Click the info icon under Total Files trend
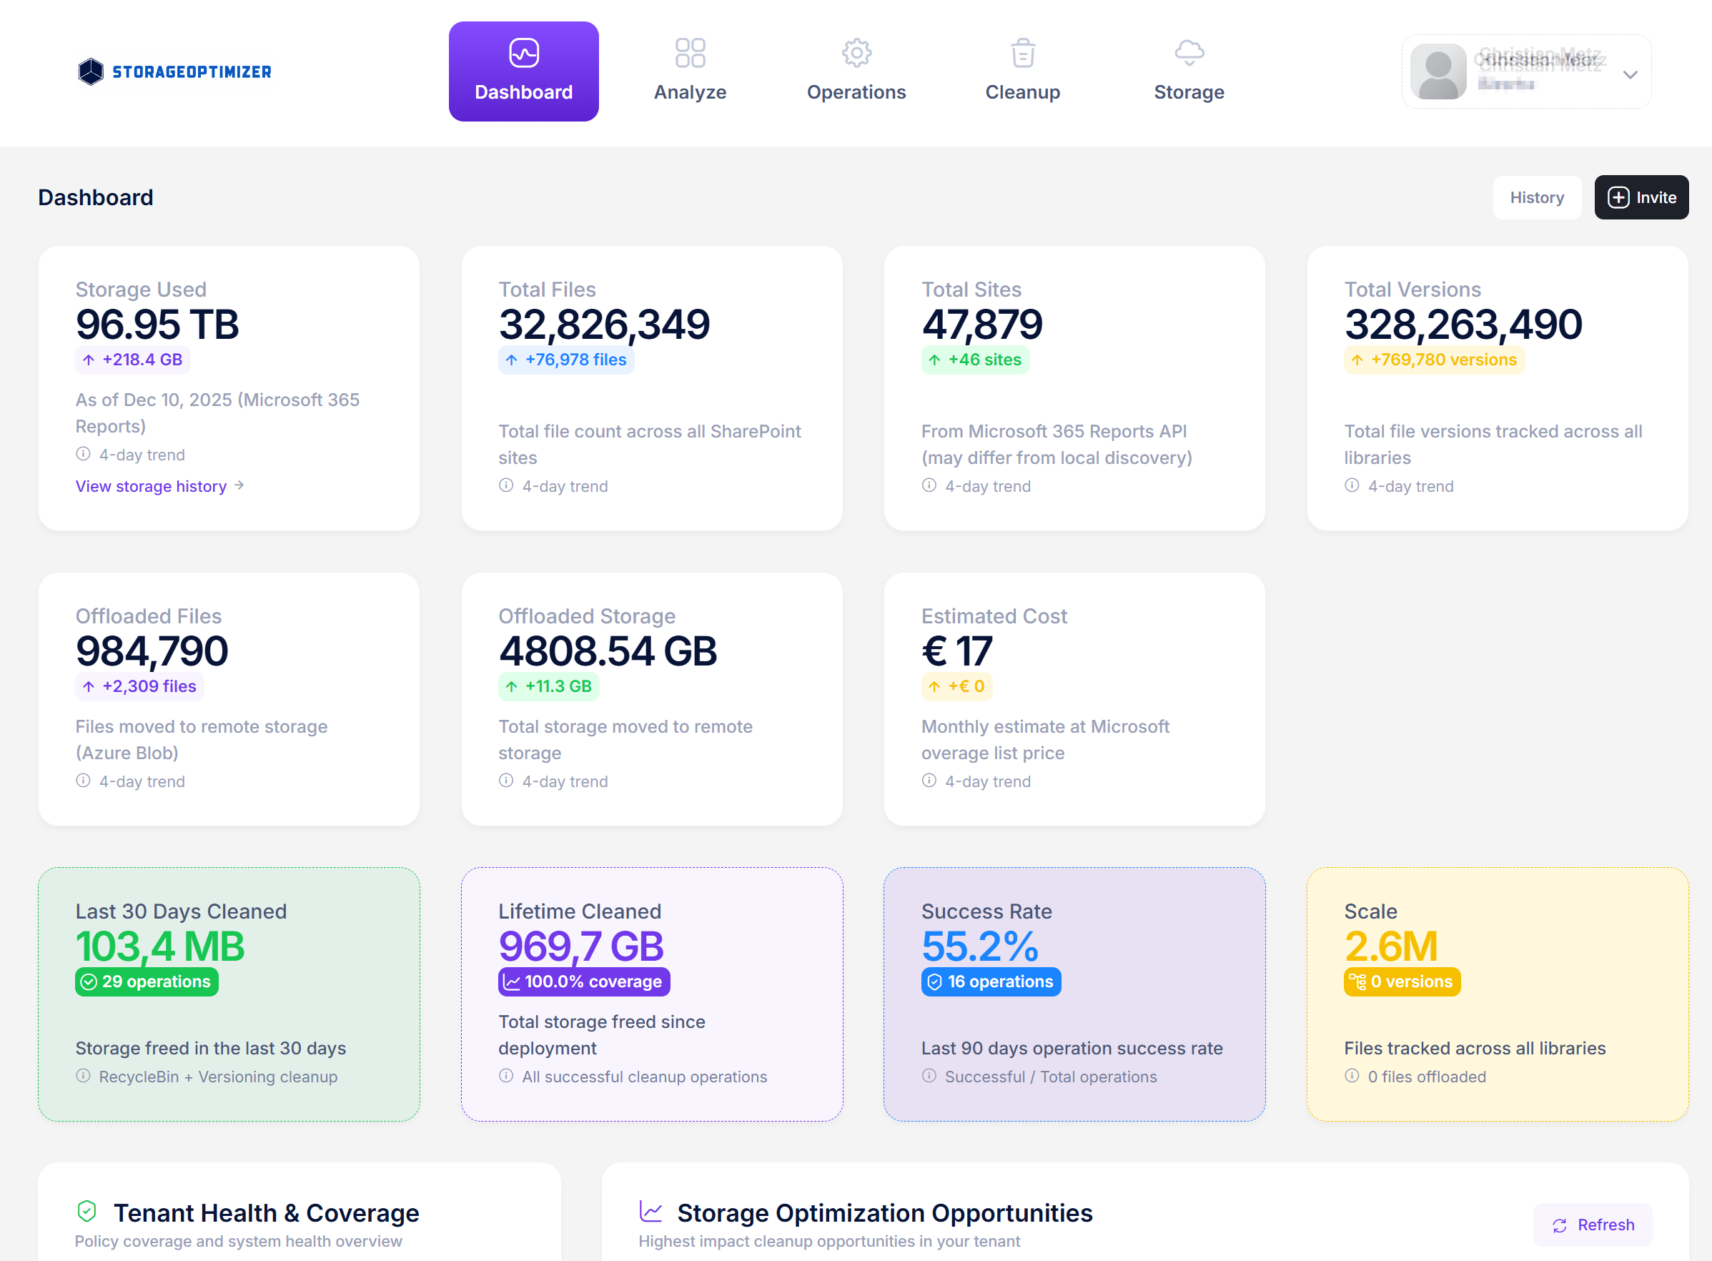 505,485
